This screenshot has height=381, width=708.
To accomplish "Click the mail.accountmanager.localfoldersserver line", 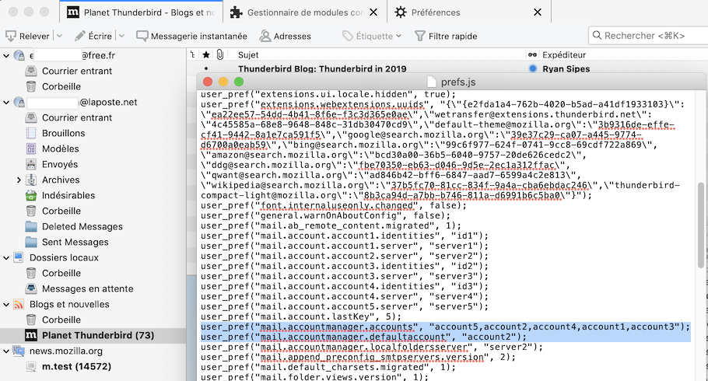I will coord(372,347).
